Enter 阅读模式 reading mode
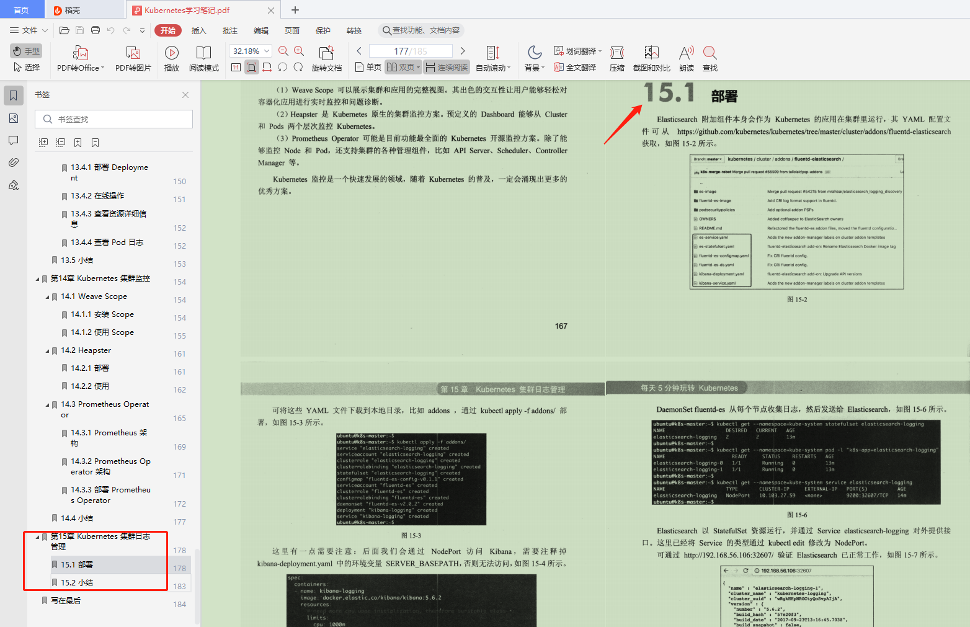Screen dimensions: 970x627 pyautogui.click(x=204, y=59)
